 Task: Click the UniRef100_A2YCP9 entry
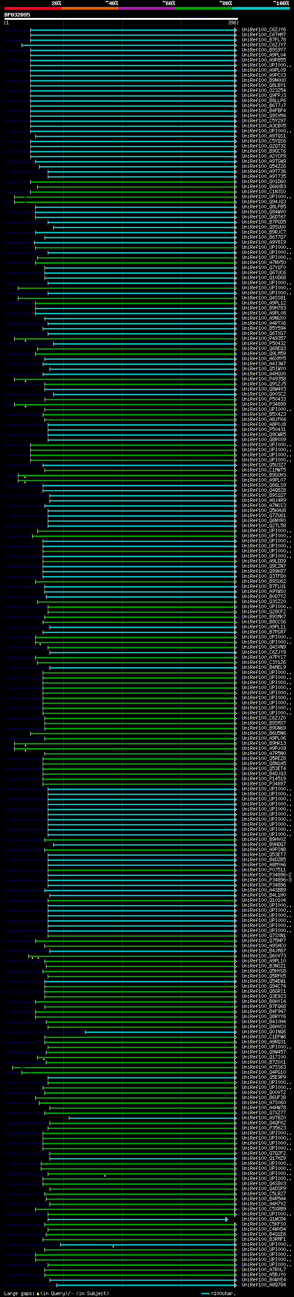click(264, 156)
